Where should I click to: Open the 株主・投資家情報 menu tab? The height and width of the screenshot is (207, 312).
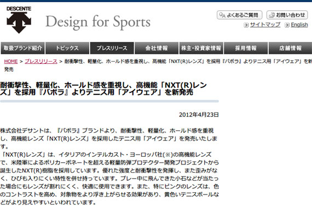[x=201, y=48]
